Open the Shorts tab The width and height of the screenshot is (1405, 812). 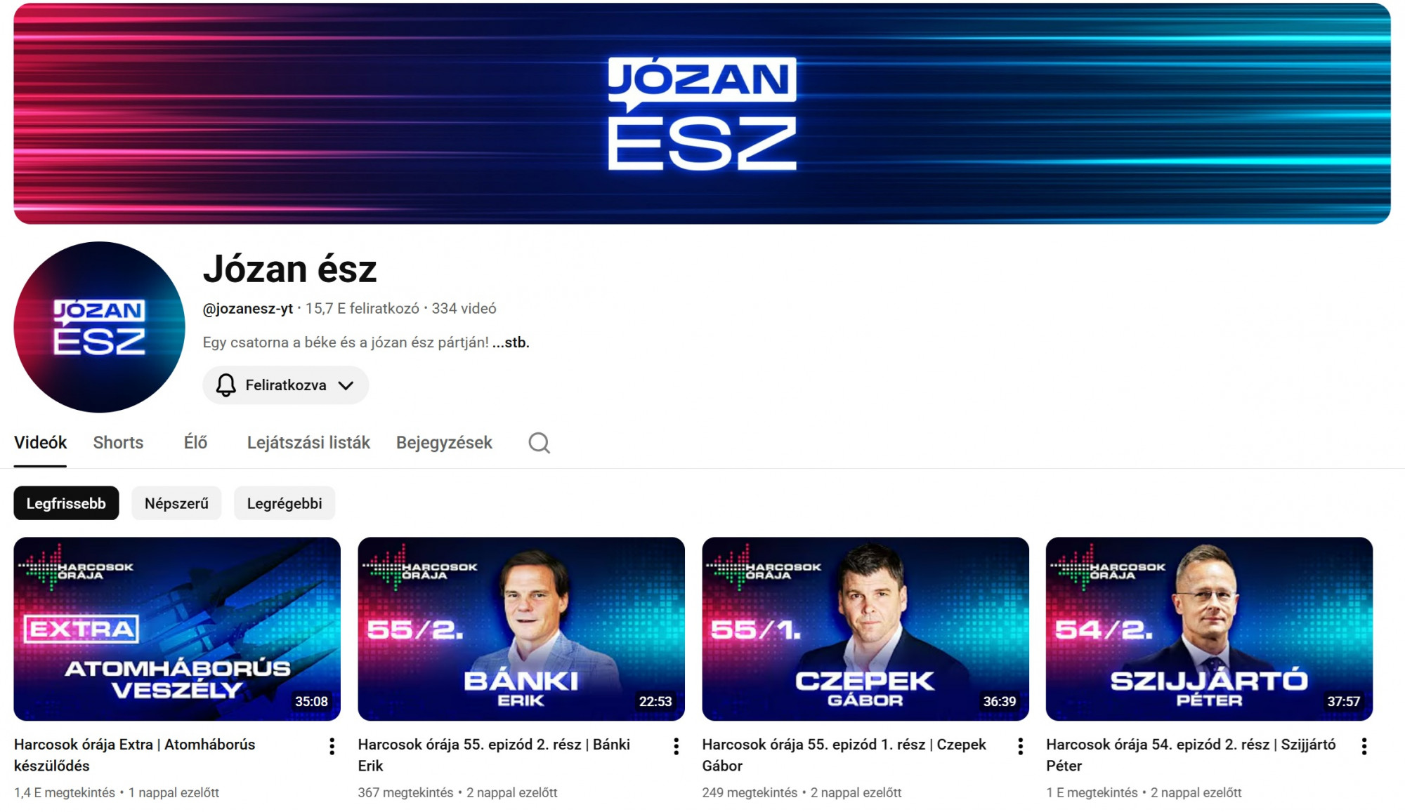point(118,443)
